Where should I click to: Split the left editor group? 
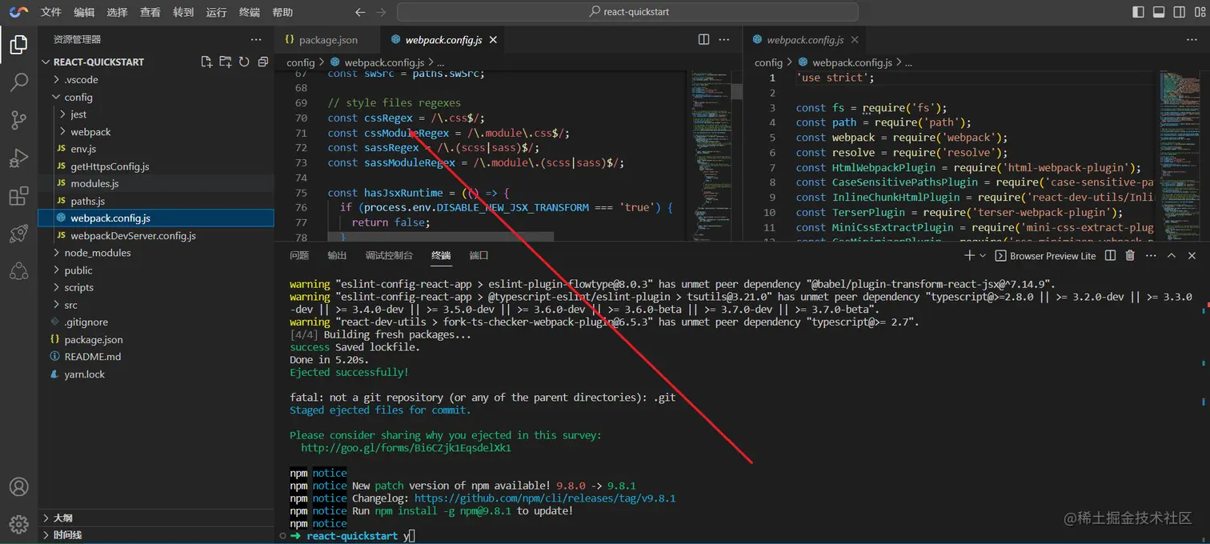pos(703,39)
